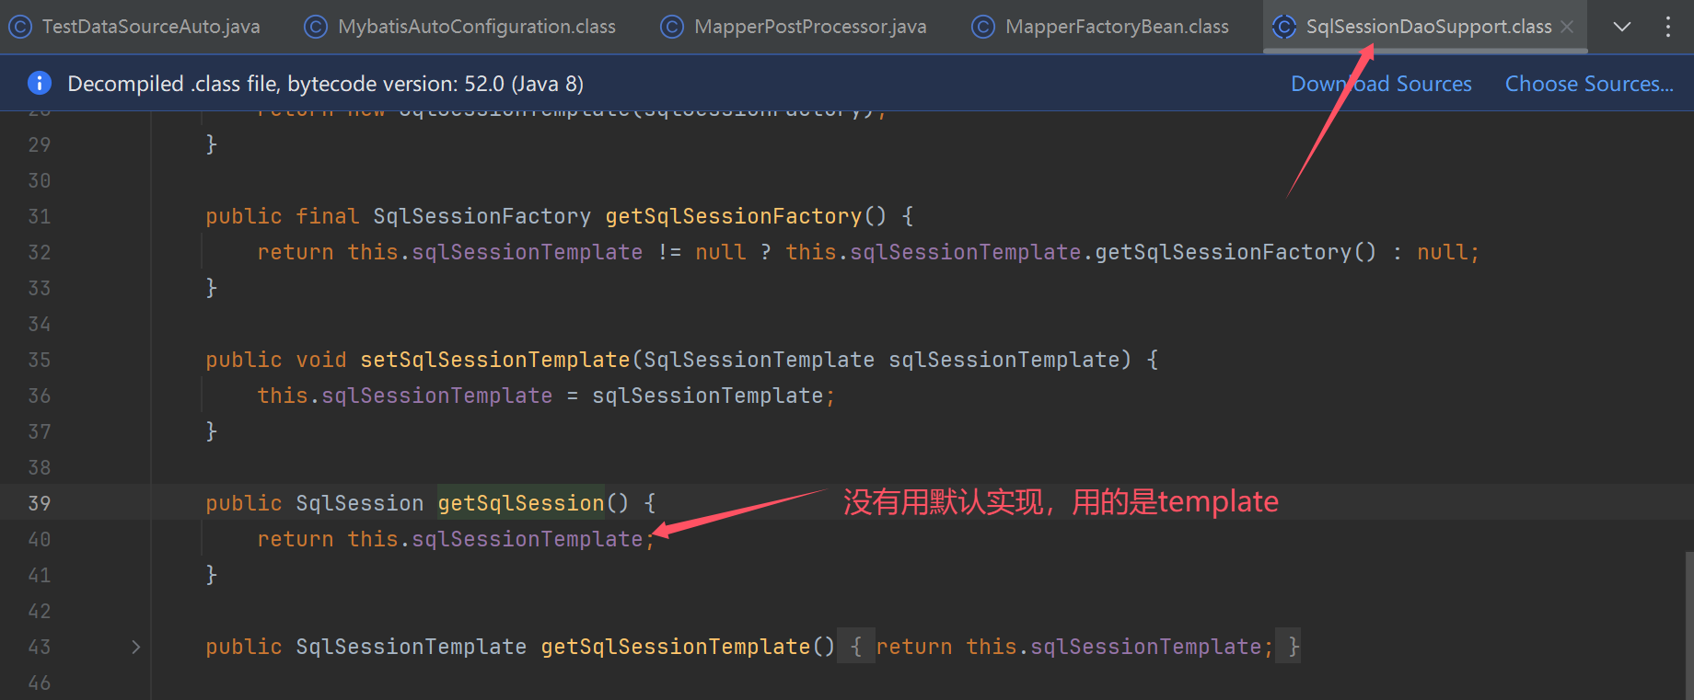Switch to TestDataSourceAuto.java tab
Viewport: 1694px width, 700px height.
pyautogui.click(x=151, y=27)
